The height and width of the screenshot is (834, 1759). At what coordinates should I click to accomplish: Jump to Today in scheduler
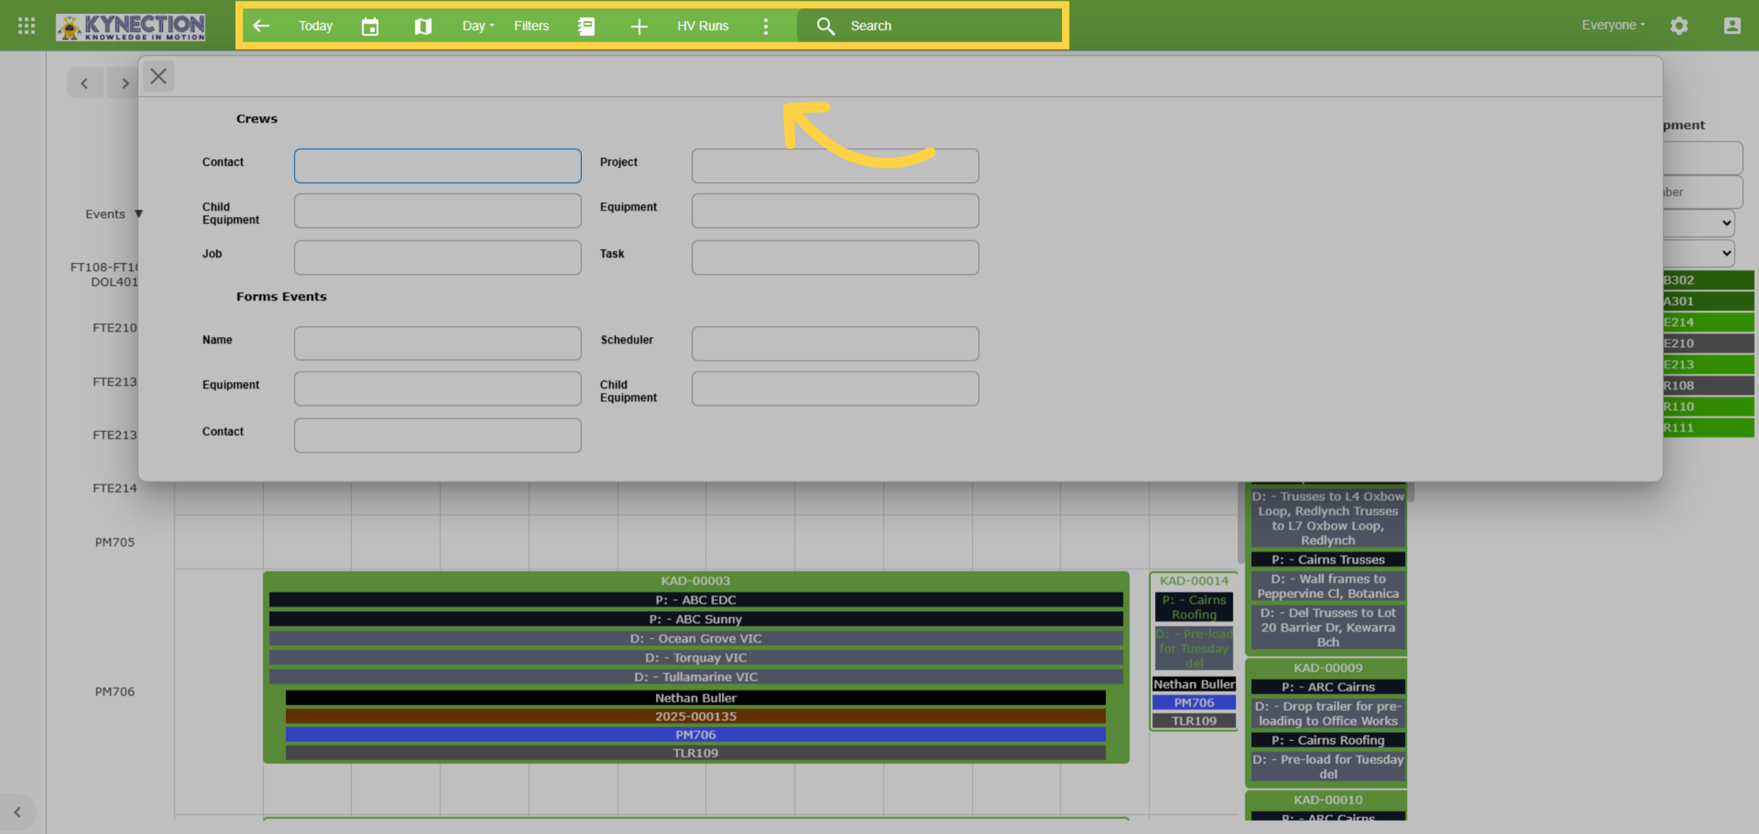pos(315,26)
